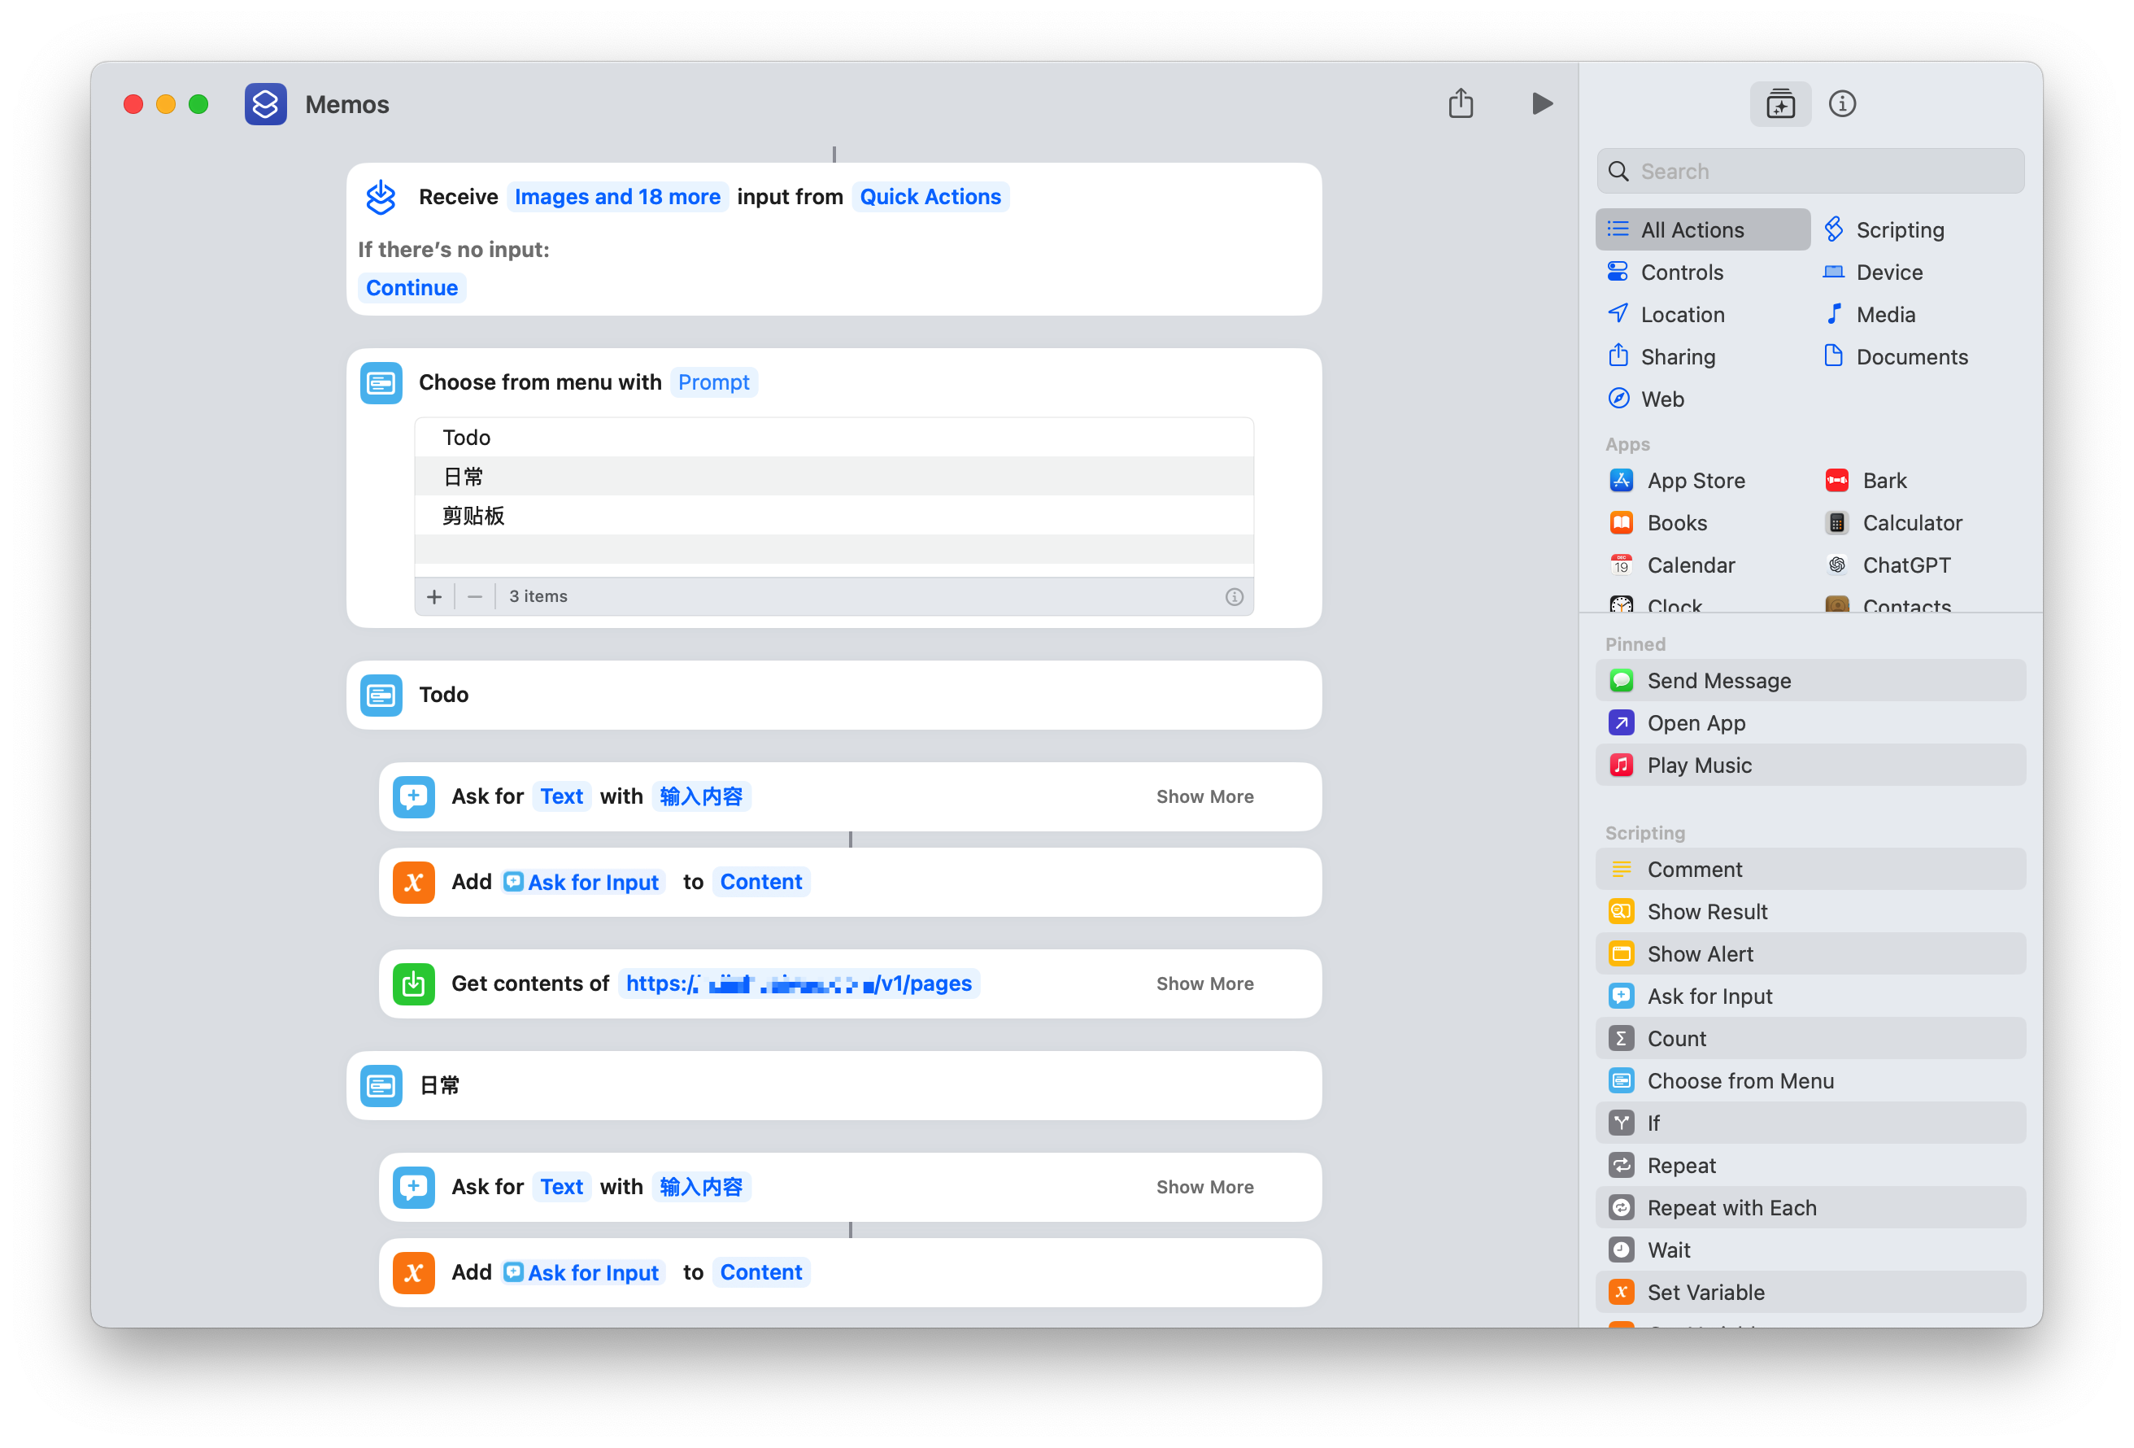Select the 日常 menu item row
This screenshot has height=1448, width=2134.
[834, 476]
